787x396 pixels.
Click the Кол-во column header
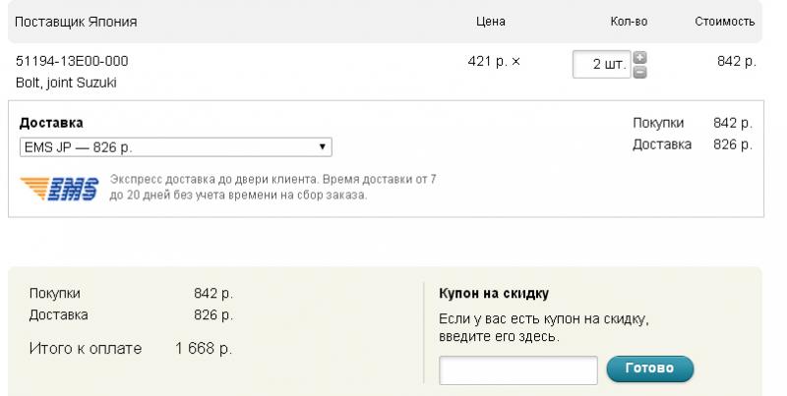(629, 22)
